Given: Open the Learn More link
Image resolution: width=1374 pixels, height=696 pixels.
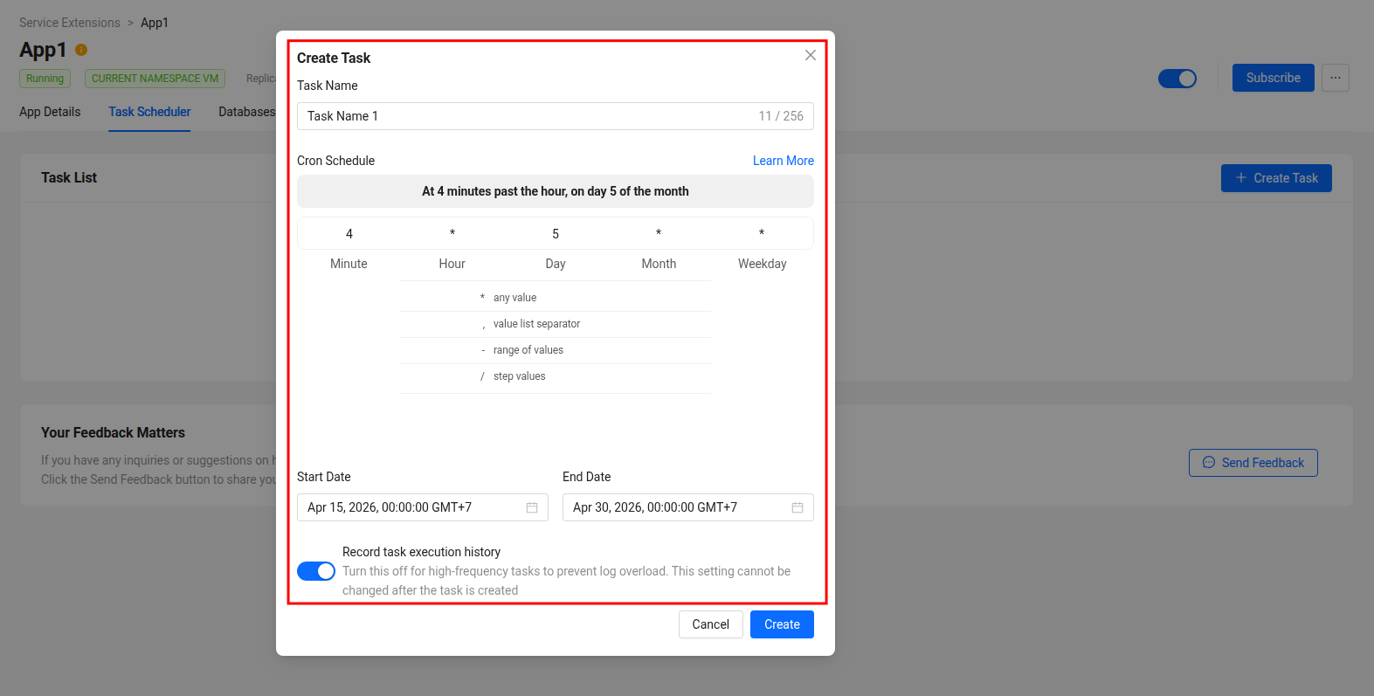Looking at the screenshot, I should (x=784, y=161).
